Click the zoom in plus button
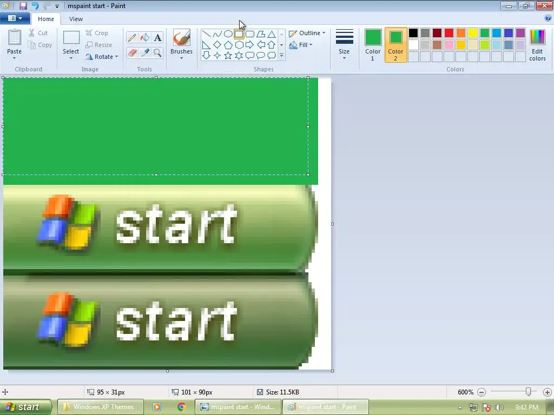The image size is (554, 415). (548, 392)
